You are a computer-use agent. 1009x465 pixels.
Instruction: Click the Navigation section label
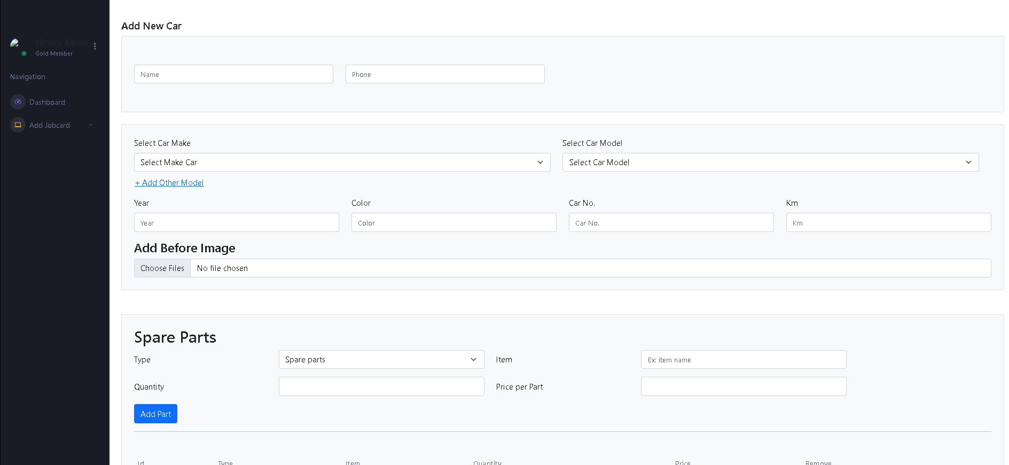[28, 77]
